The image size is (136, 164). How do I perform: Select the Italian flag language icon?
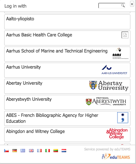[x=48, y=151]
